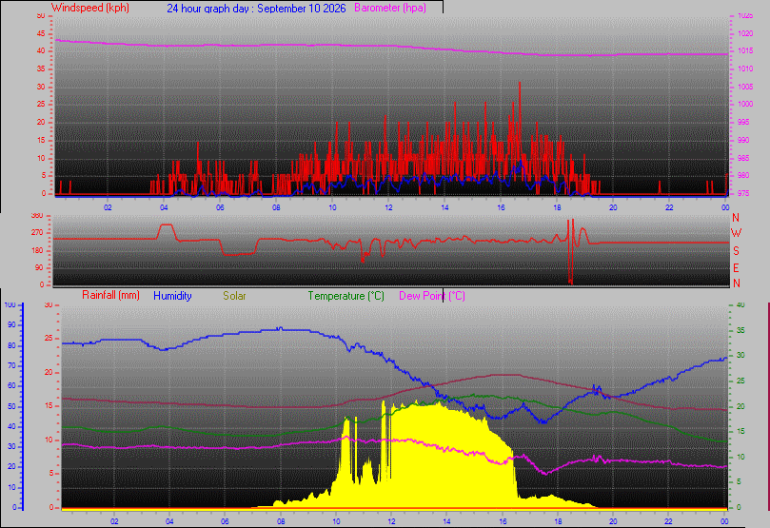Click the Solar legend label

click(x=234, y=296)
